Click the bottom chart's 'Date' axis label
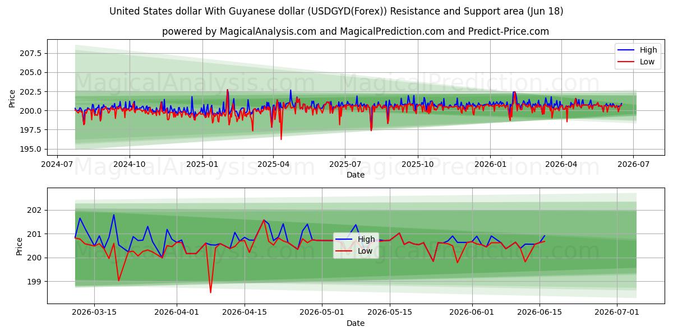The width and height of the screenshot is (673, 336). pyautogui.click(x=356, y=323)
